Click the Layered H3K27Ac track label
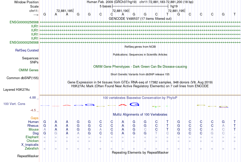Screen dimensions: 241x162 tap(16, 90)
